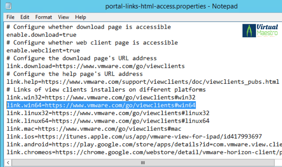Screen dimensions: 282x167
Task: Click the horizontal scrollbar's left arrow
Action: [9, 163]
